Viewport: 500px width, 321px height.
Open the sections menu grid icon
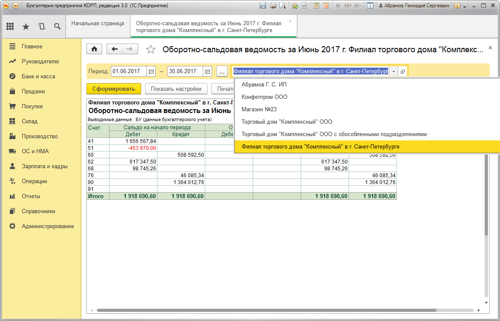[10, 27]
